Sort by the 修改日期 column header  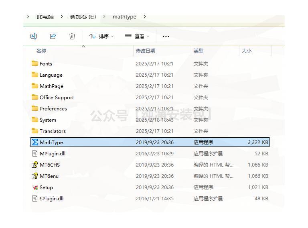point(146,51)
